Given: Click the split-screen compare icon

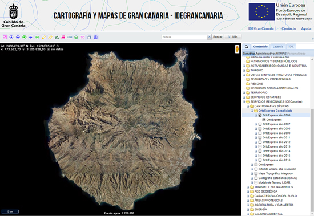Looking at the screenshot, I should [96, 37].
